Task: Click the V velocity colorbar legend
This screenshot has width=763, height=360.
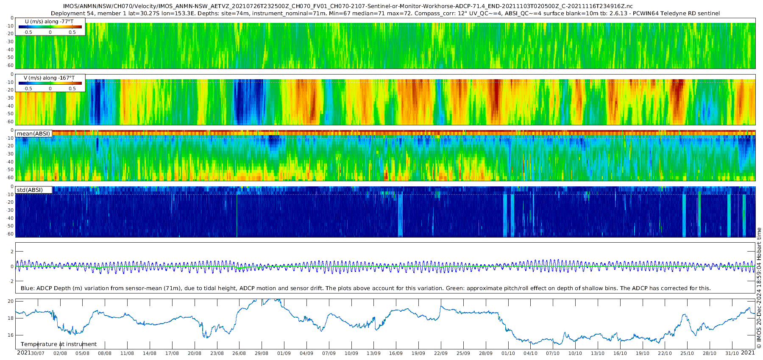Action: coord(50,83)
